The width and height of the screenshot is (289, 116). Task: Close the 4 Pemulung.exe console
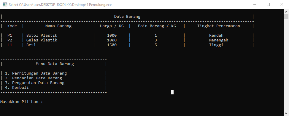pos(282,5)
